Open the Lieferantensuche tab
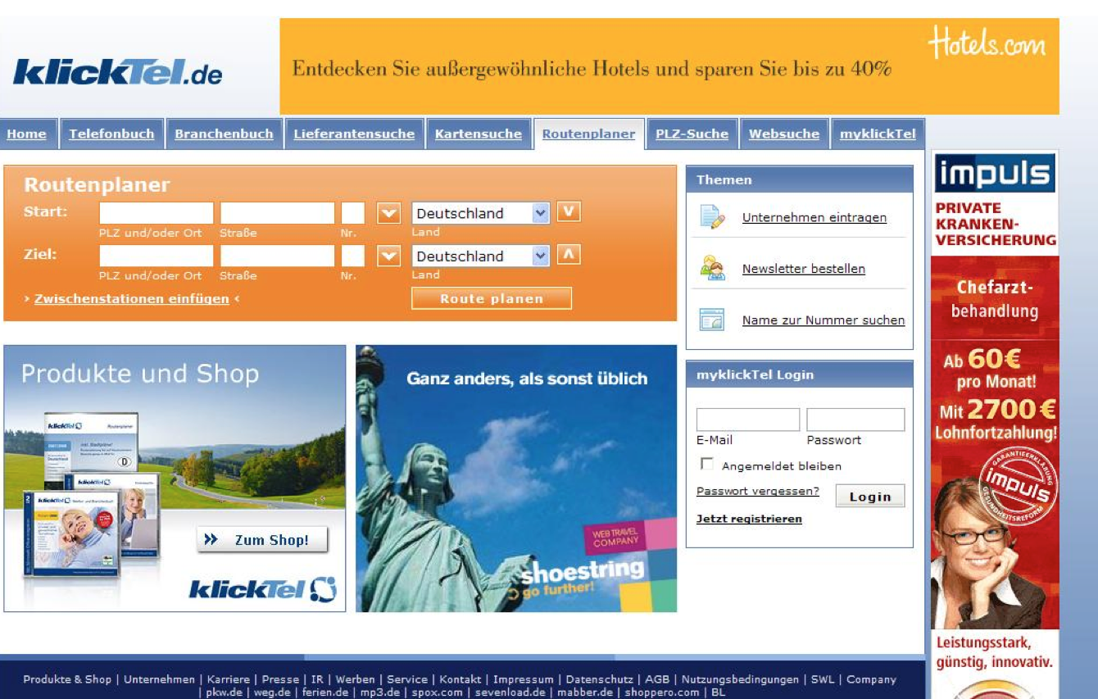The height and width of the screenshot is (699, 1098). [x=354, y=134]
